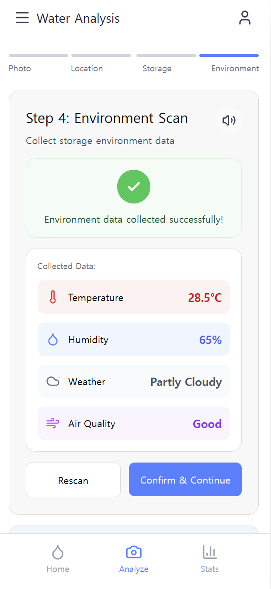Click the droplet icon beside Humidity
271x589 pixels.
pos(53,340)
